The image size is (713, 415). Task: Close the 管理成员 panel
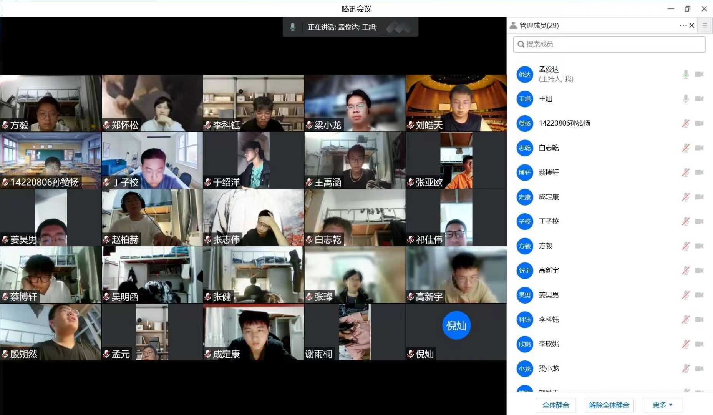pos(692,25)
